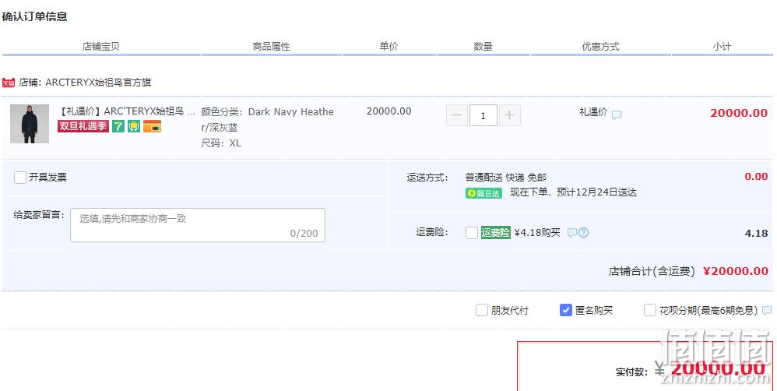Uncheck the 匿名购买 checkbox
The width and height of the screenshot is (777, 391).
point(565,310)
